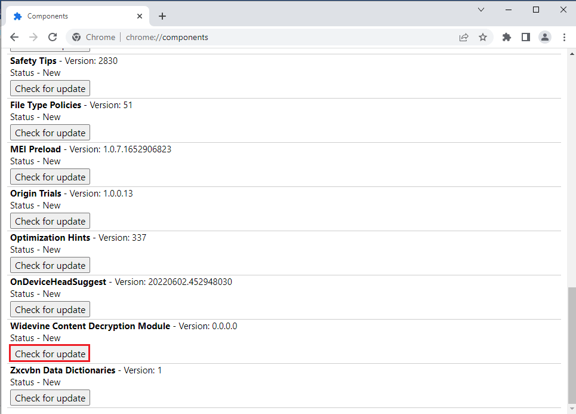Open the Chrome three-dot menu
The height and width of the screenshot is (414, 576).
coord(564,37)
